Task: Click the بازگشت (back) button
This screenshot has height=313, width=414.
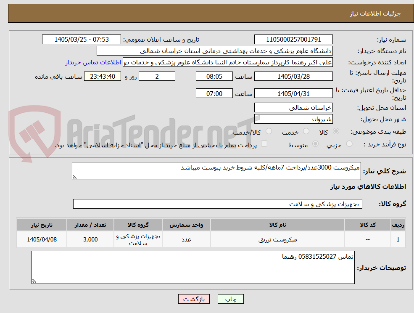Action: tap(194, 299)
